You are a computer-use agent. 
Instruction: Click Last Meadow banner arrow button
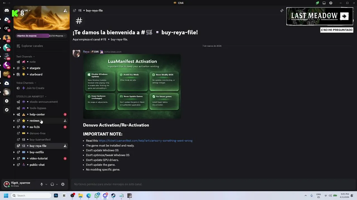click(x=344, y=16)
